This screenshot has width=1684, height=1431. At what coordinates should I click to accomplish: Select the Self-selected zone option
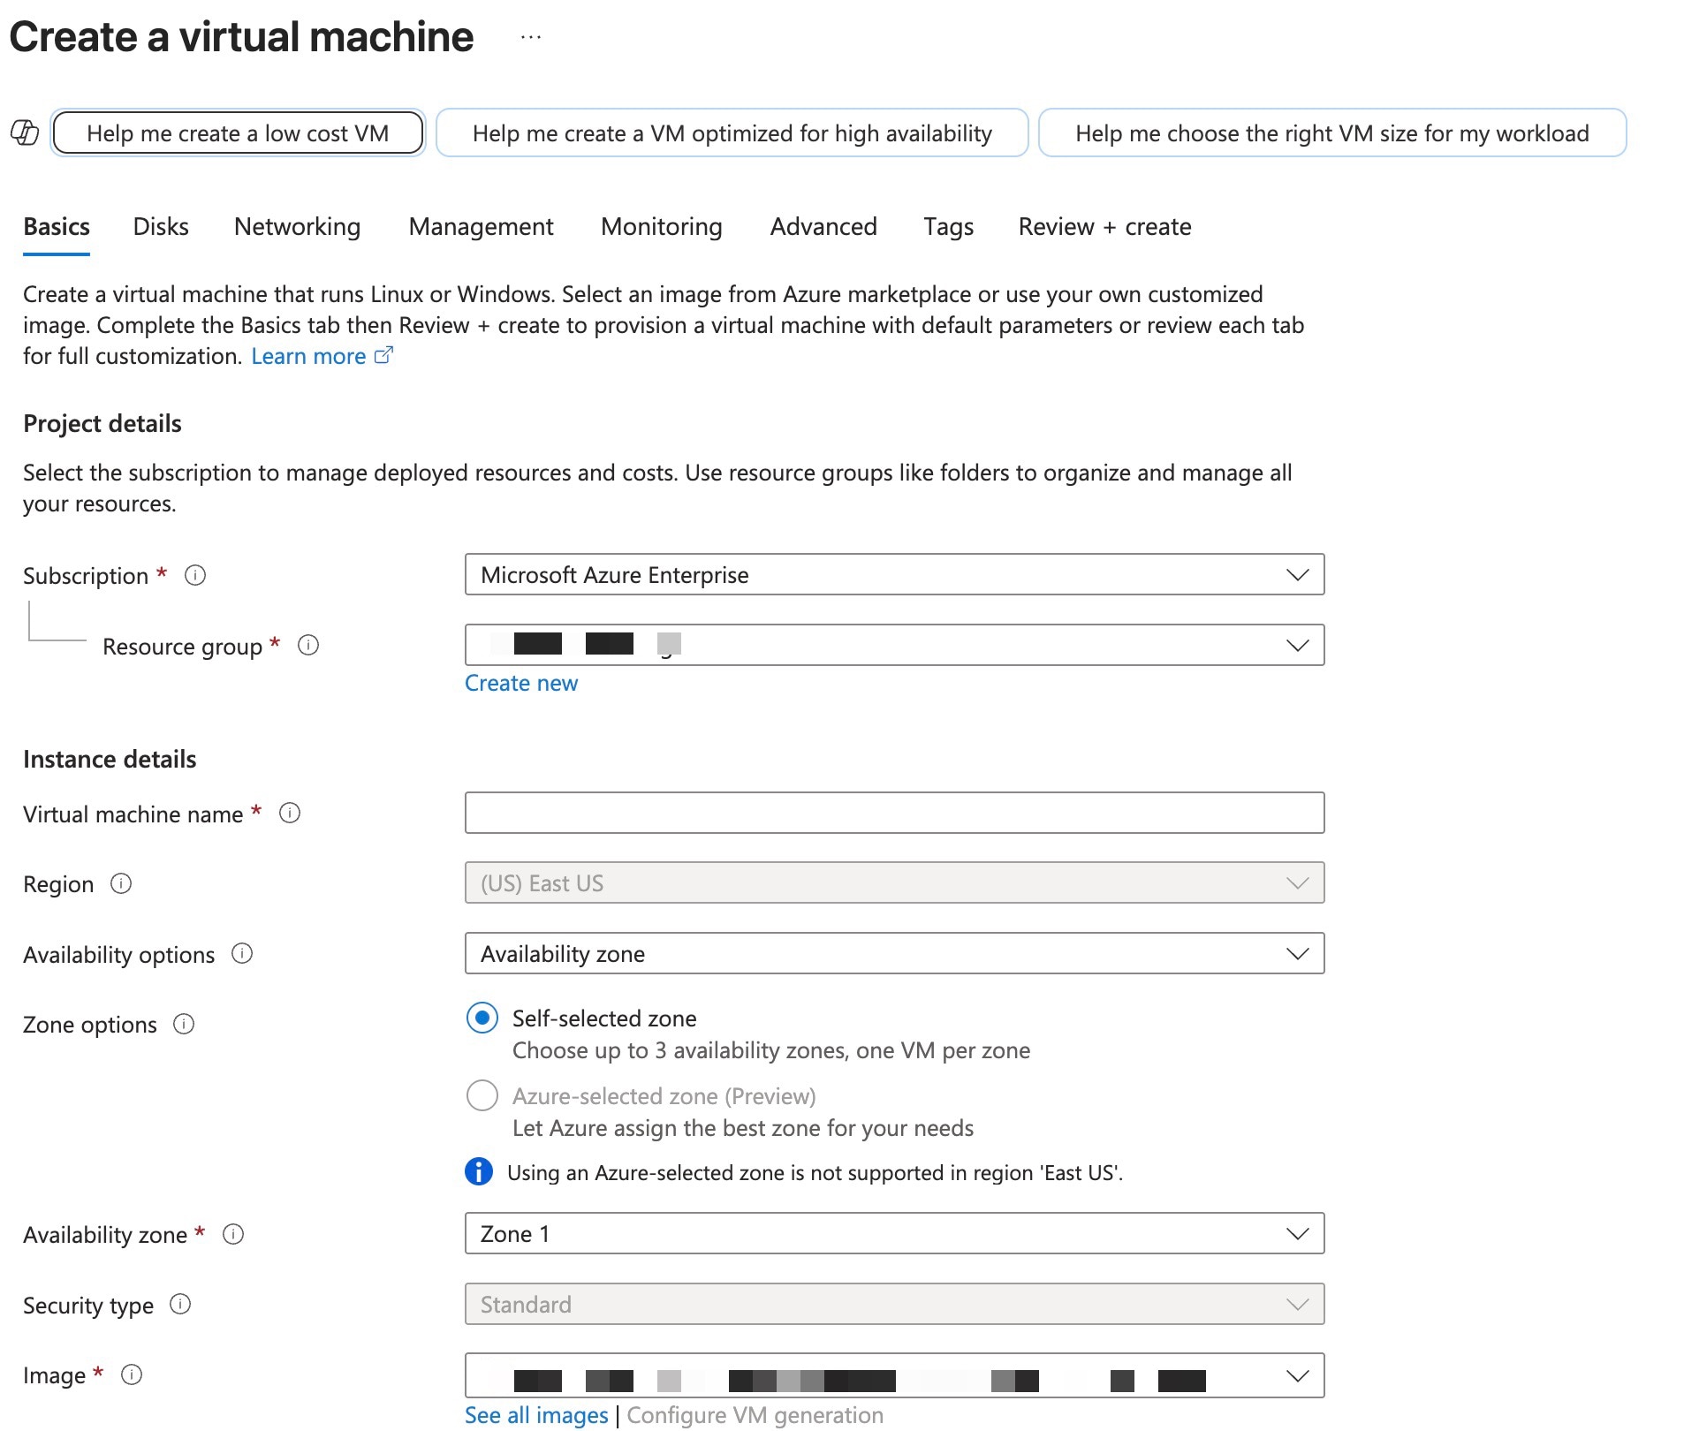(481, 1018)
